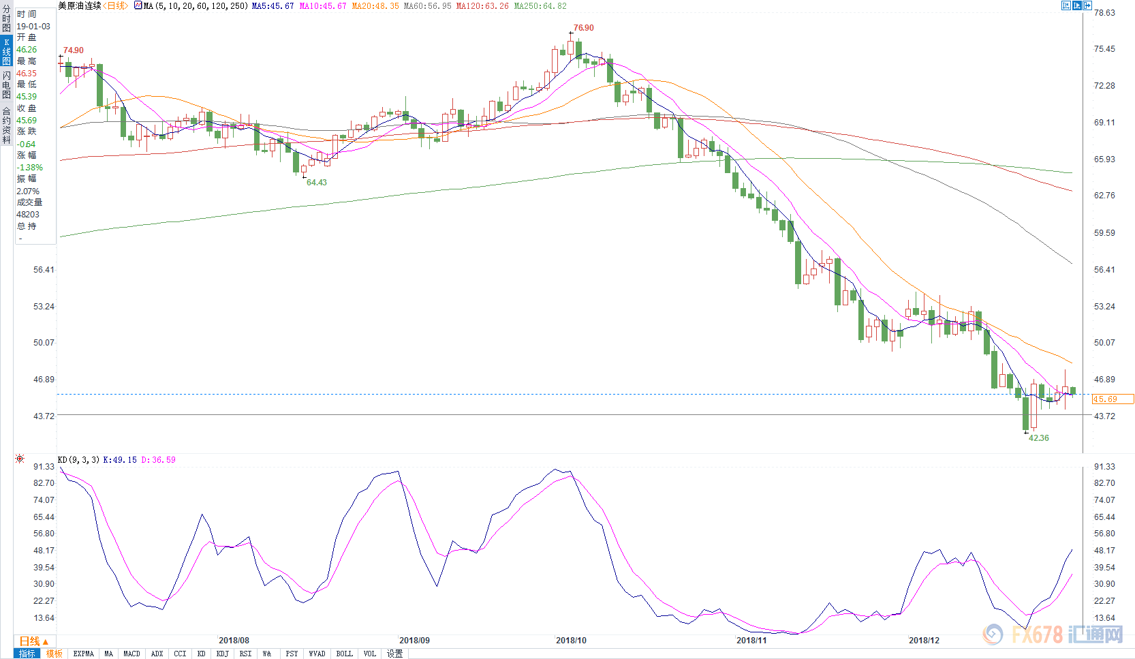Click the 2018/12 date label
The height and width of the screenshot is (659, 1135).
924,641
